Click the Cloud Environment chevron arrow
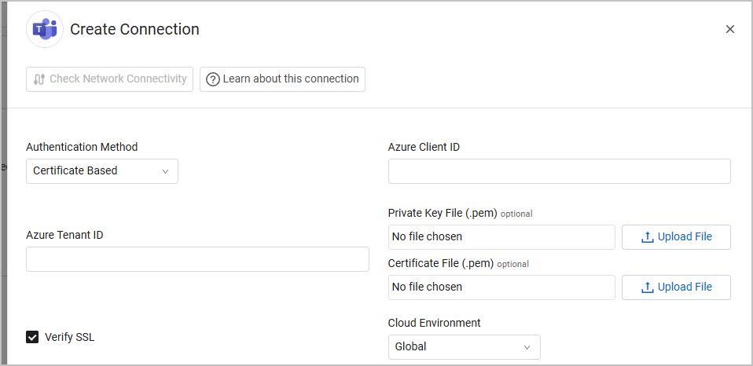This screenshot has width=753, height=366. [527, 347]
